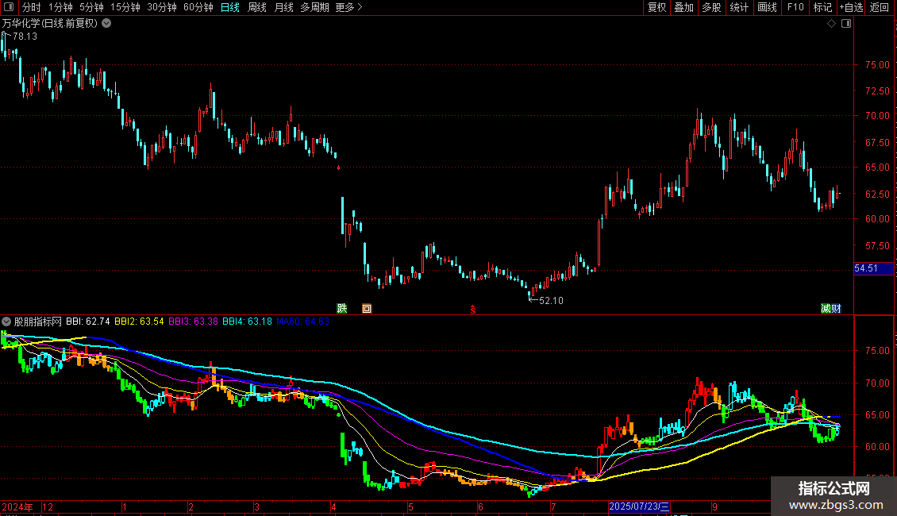Select the 15分钟 period
Screen dimensions: 897x516
pos(125,7)
